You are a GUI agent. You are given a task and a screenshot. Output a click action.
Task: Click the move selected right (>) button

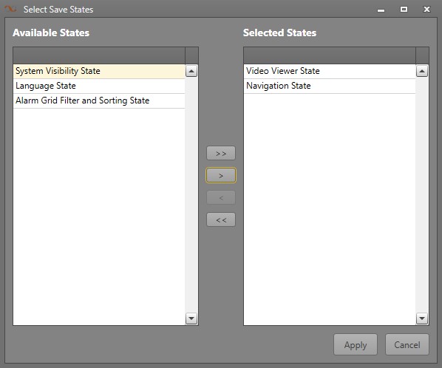pyautogui.click(x=221, y=175)
